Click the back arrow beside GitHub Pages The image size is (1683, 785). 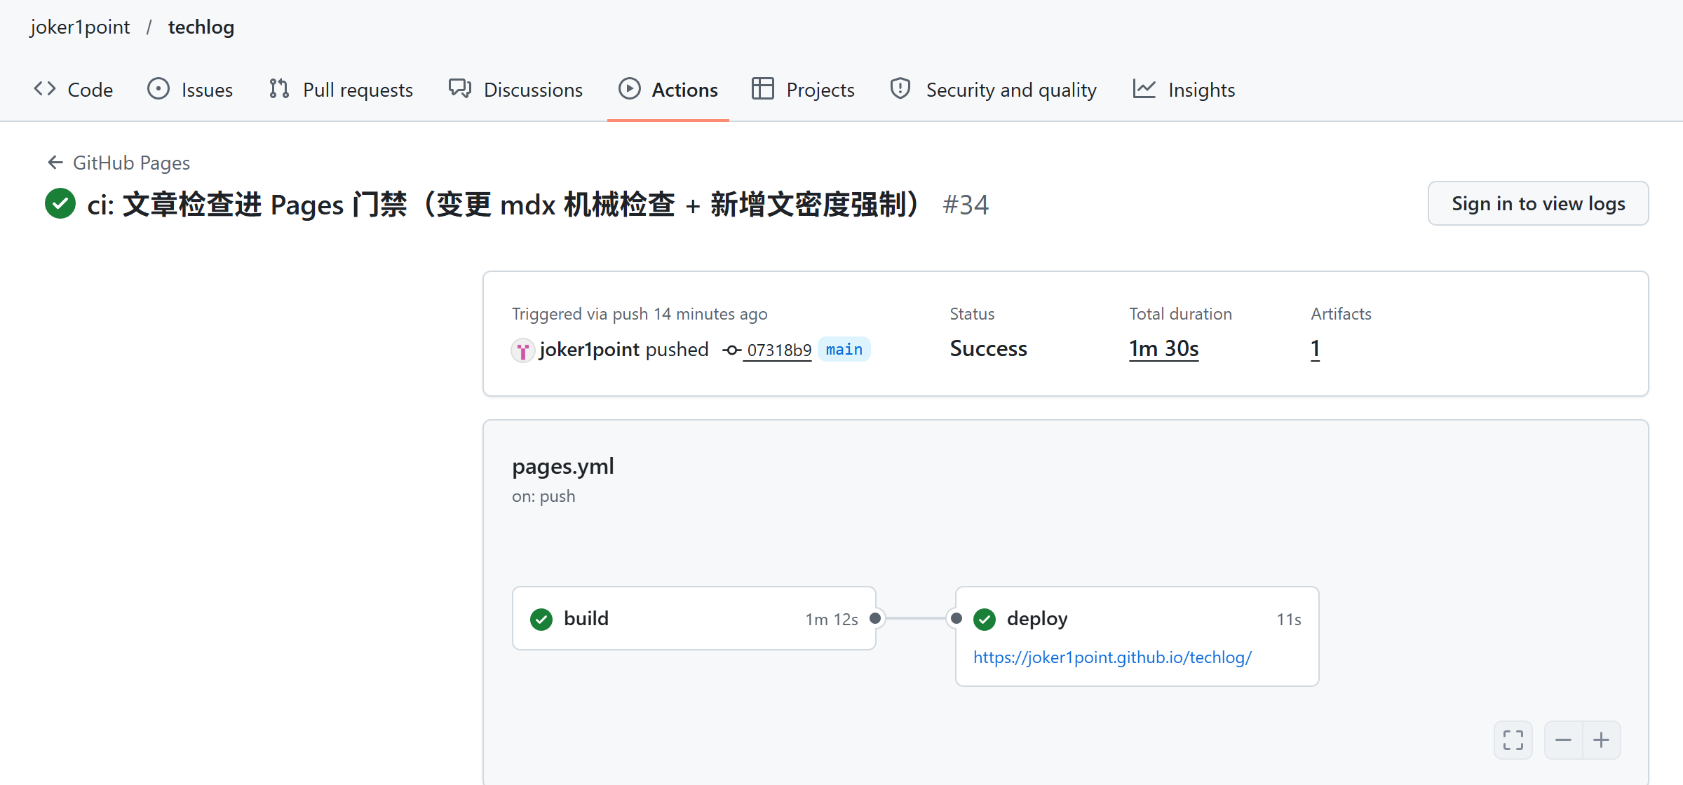pyautogui.click(x=55, y=163)
